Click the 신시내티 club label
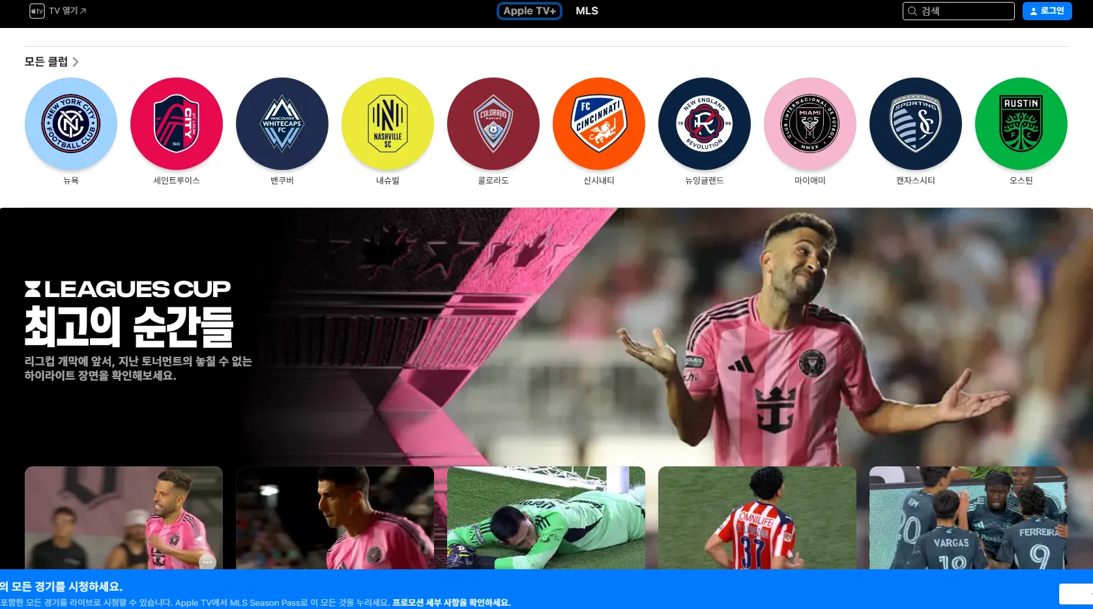 pos(599,180)
